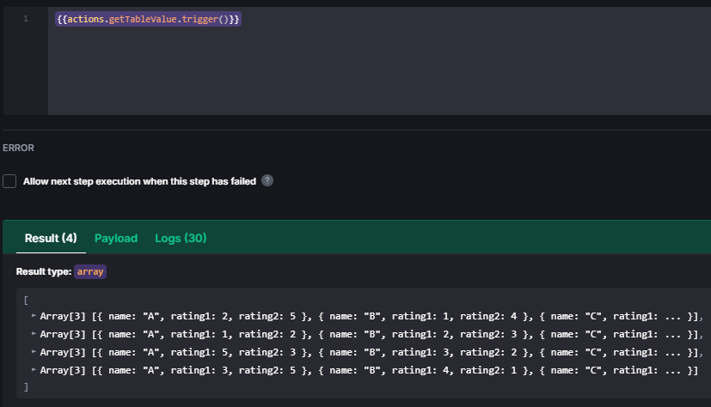
Task: Open the Payload tab
Action: tap(116, 238)
